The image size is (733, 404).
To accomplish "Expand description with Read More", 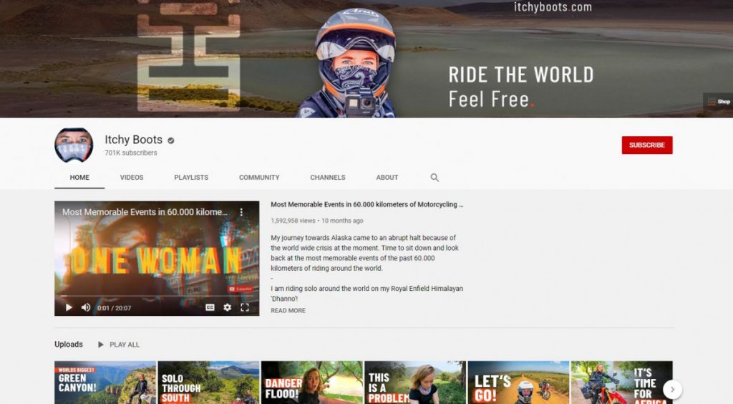I will click(288, 310).
